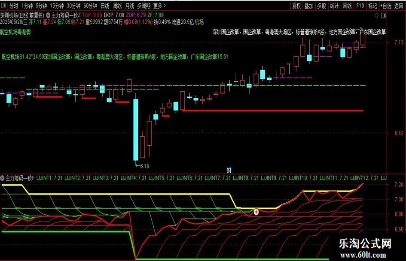Activate the 画线 drawing tools

347,6
